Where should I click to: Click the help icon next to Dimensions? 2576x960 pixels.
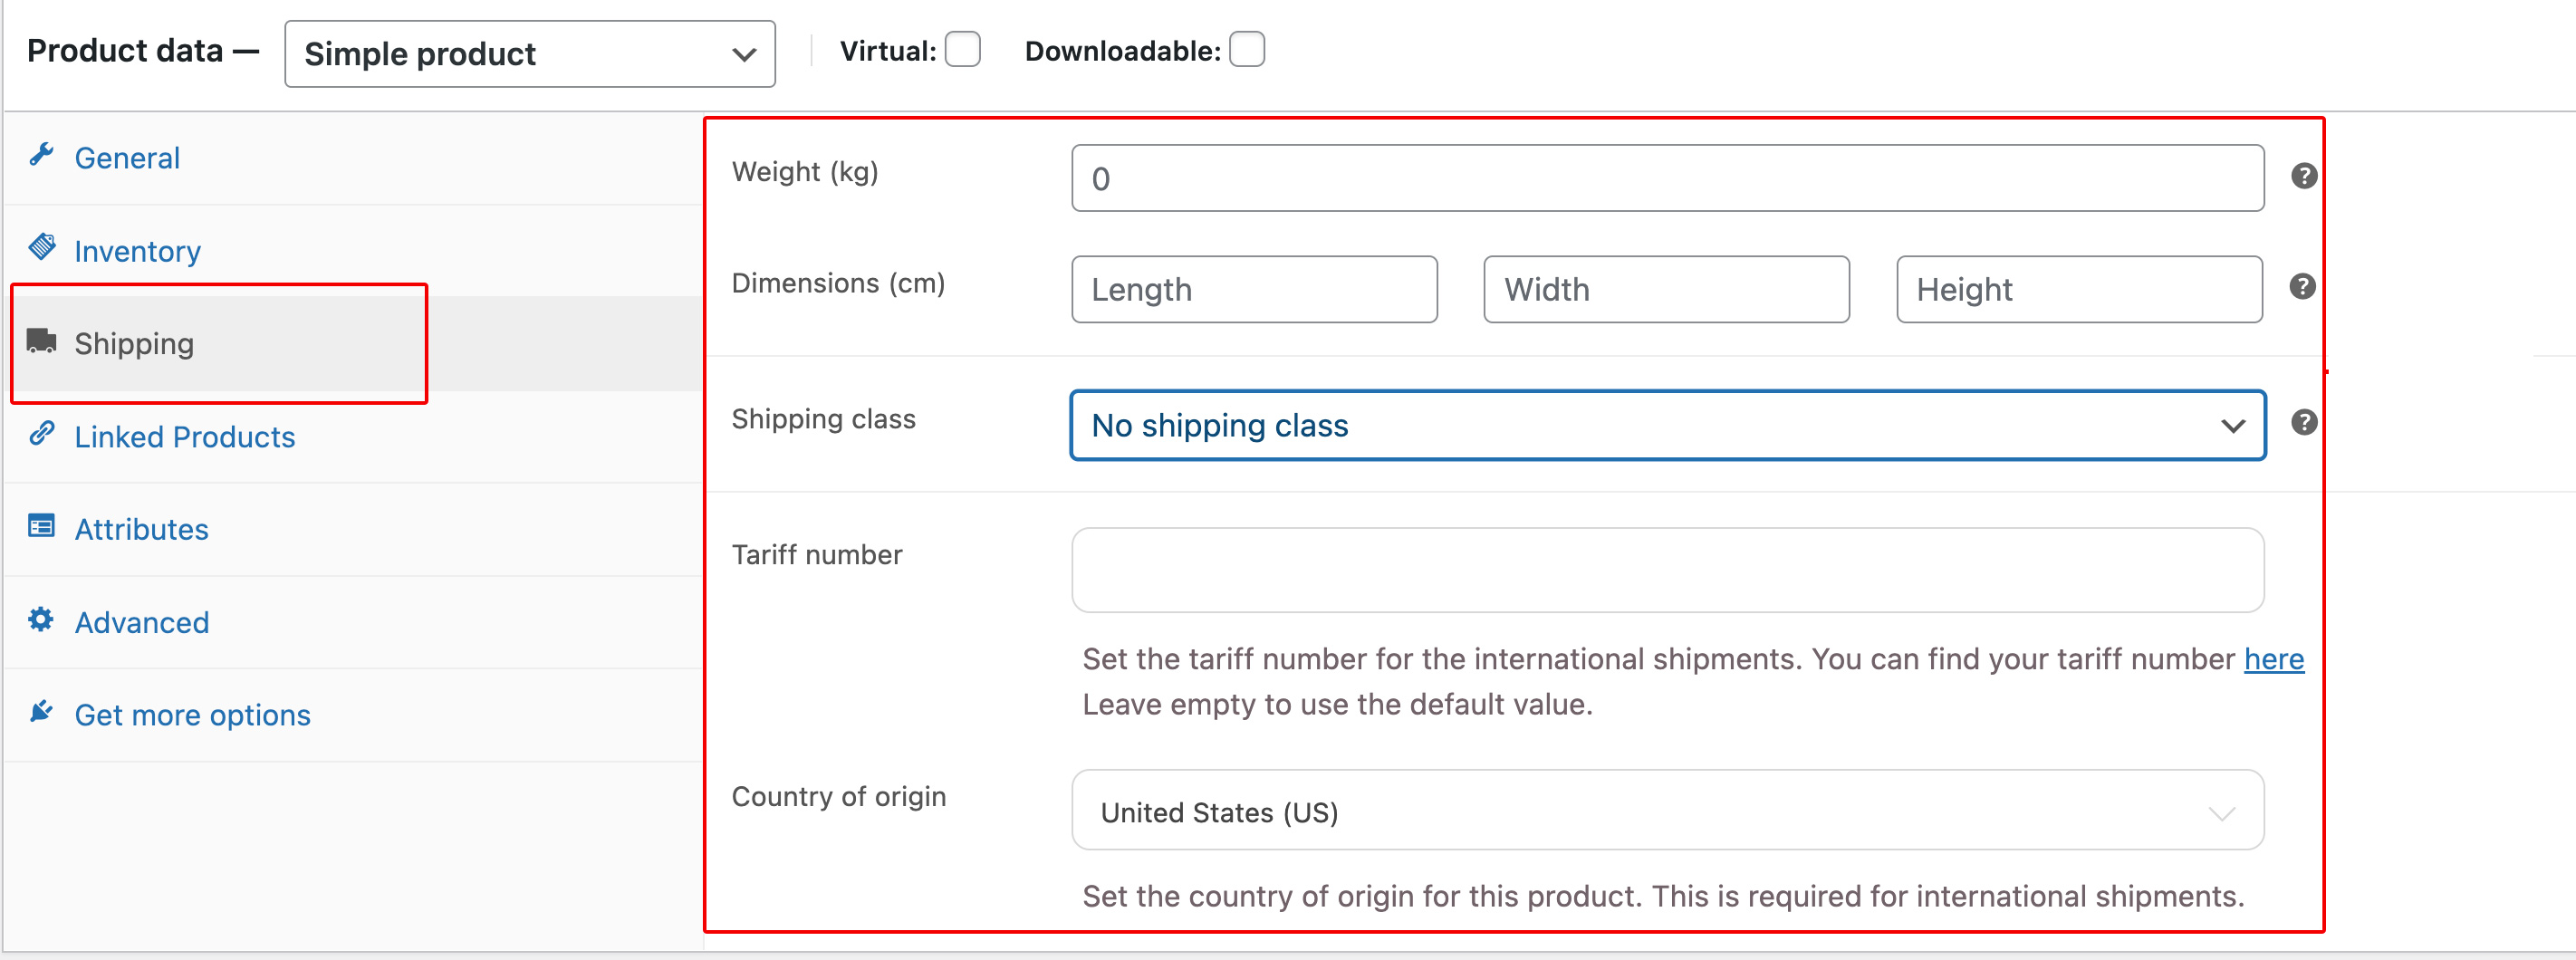click(x=2304, y=285)
